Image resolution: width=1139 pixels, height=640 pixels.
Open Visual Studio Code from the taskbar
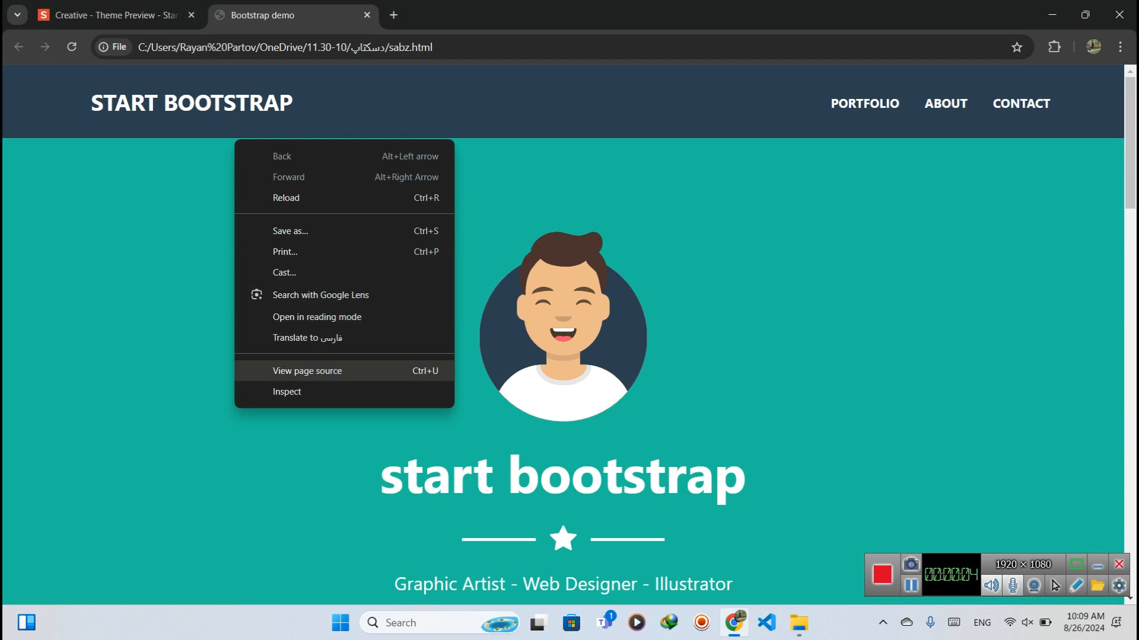tap(766, 623)
